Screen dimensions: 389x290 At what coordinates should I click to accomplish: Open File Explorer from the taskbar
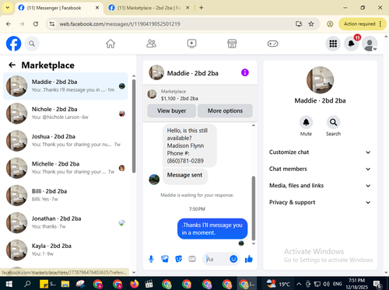pos(65,284)
